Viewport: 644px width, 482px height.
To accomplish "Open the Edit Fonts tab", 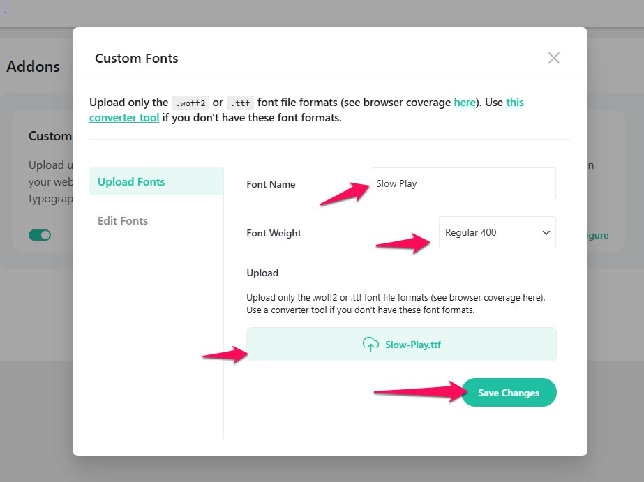I will (x=123, y=221).
